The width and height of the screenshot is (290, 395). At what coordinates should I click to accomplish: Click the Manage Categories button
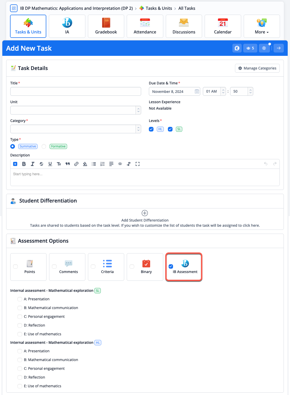coord(257,68)
